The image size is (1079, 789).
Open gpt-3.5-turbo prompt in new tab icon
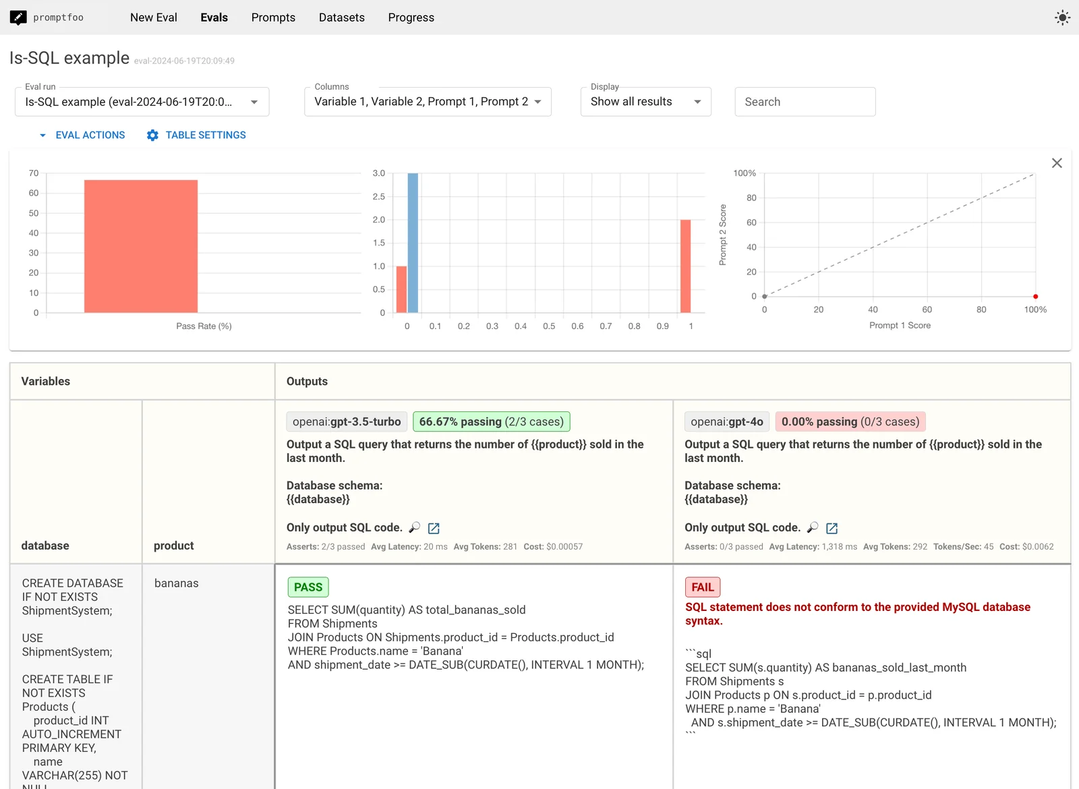tap(434, 528)
